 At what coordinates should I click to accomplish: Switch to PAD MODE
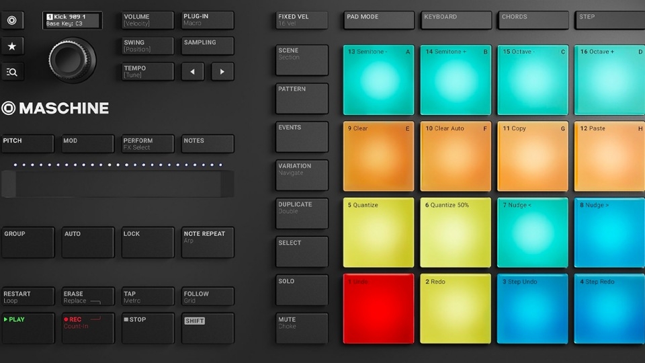tap(379, 20)
